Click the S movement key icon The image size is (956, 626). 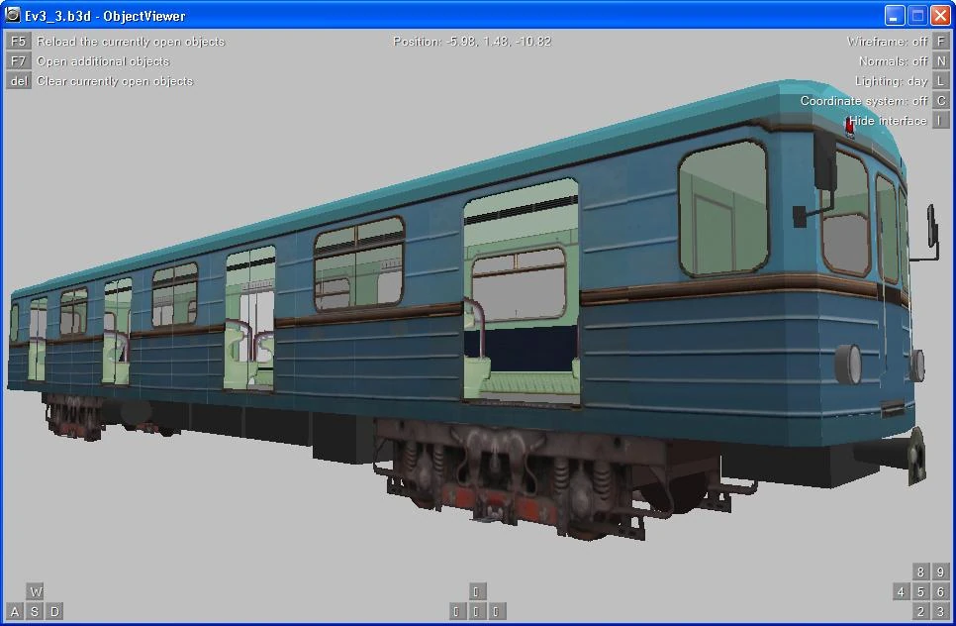point(35,611)
